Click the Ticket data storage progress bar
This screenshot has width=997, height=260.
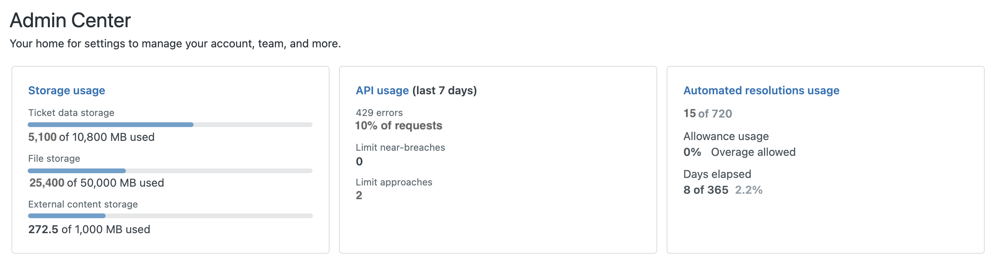coord(170,125)
